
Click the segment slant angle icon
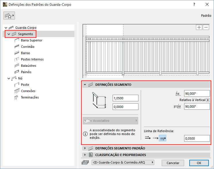pyautogui.click(x=177, y=106)
